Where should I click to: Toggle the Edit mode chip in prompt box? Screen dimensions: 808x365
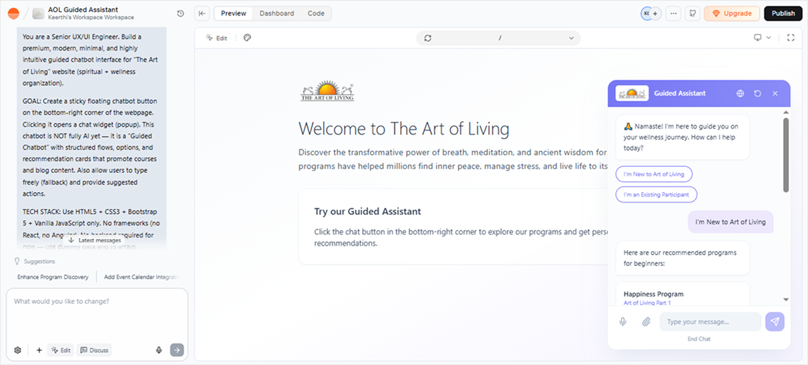[x=60, y=350]
